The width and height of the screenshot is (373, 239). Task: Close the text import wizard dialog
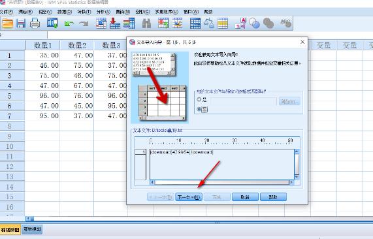(x=302, y=42)
